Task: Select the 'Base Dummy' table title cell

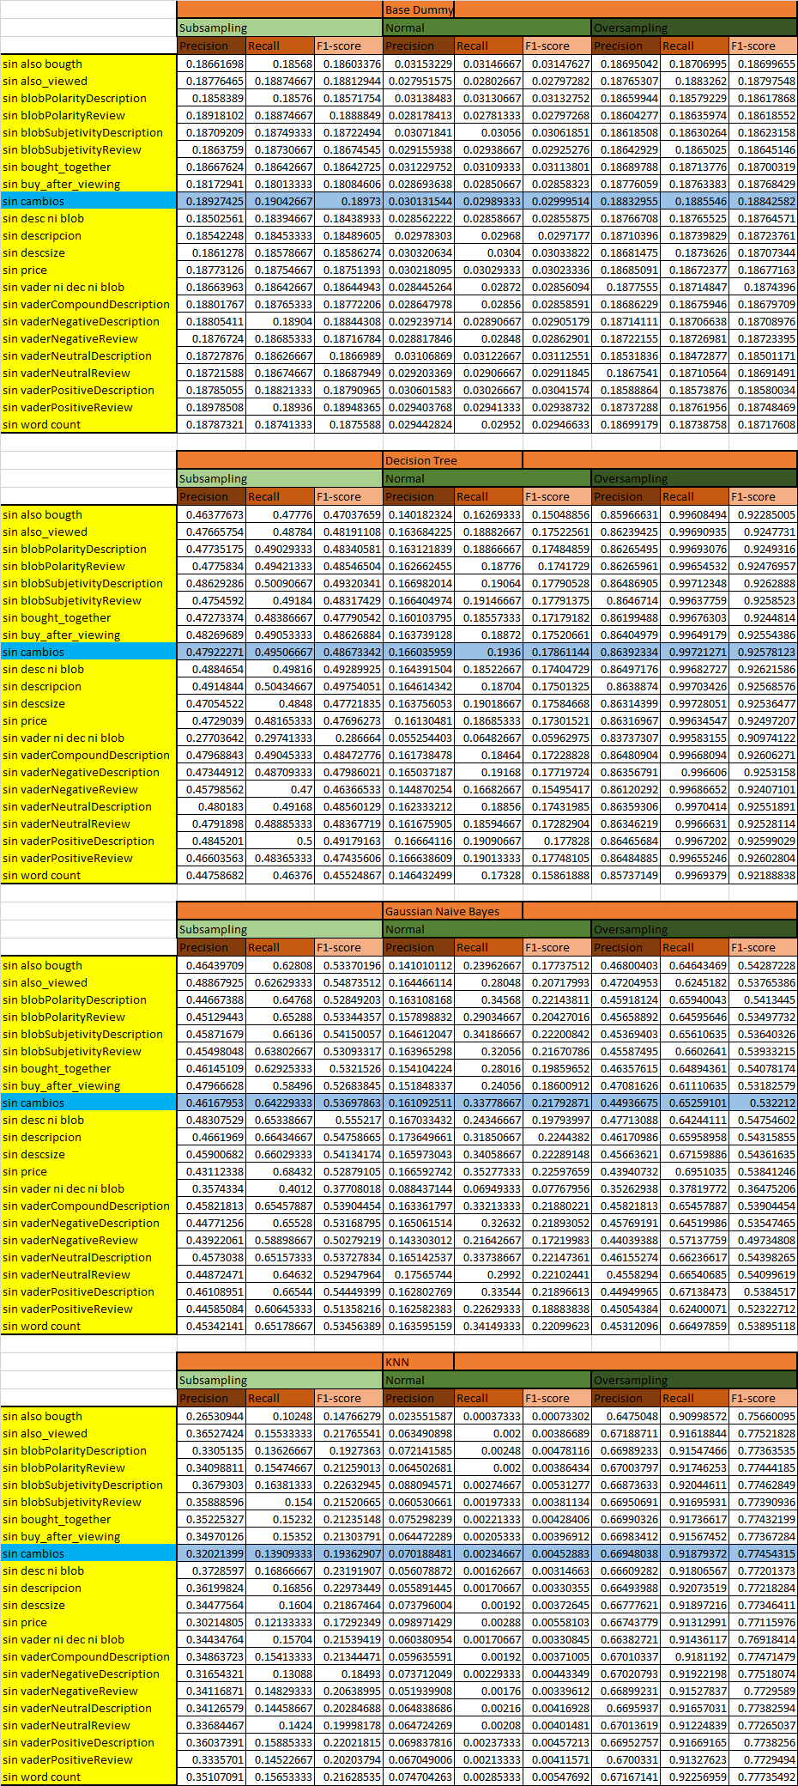Action: 418,10
